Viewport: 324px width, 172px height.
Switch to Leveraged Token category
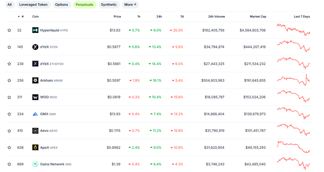(x=33, y=4)
